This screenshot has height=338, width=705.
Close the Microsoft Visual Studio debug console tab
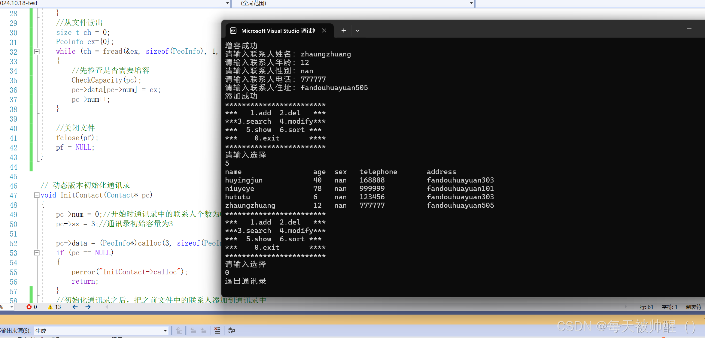324,31
